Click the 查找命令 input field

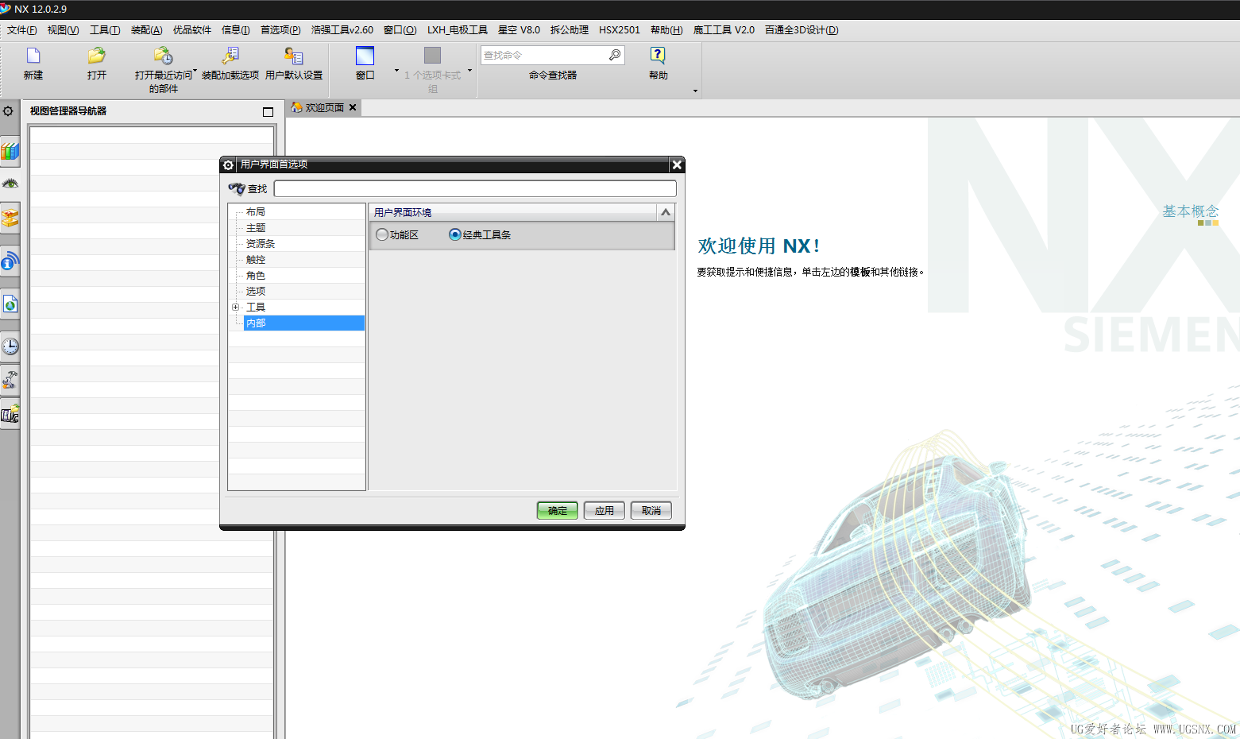point(545,55)
